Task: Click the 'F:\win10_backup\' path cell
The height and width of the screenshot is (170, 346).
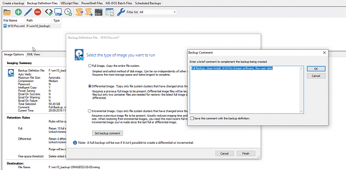Action: tap(39, 26)
